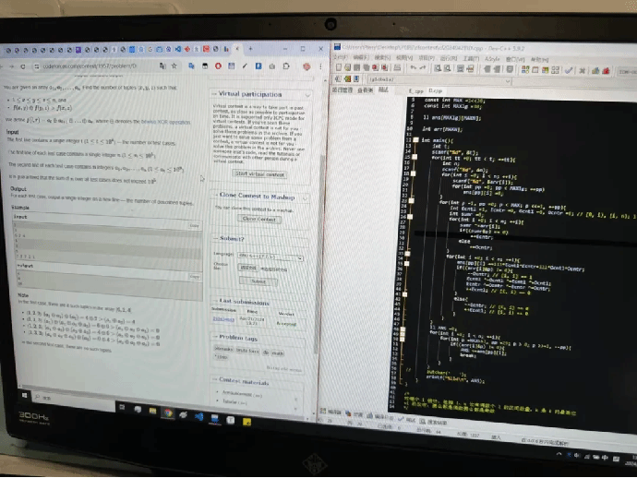637x478 pixels.
Task: Collapse the Clone Contest to Mashup panel
Action: tap(305, 198)
